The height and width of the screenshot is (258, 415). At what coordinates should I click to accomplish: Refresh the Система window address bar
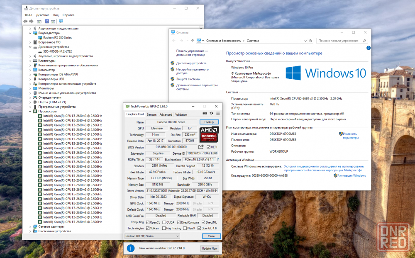(311, 41)
